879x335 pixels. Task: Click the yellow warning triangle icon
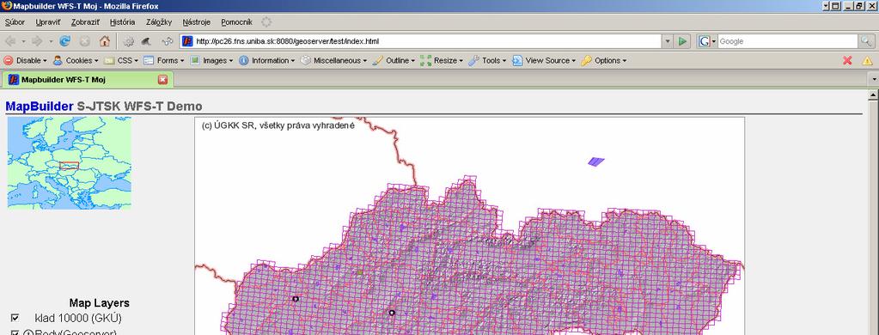tap(867, 60)
